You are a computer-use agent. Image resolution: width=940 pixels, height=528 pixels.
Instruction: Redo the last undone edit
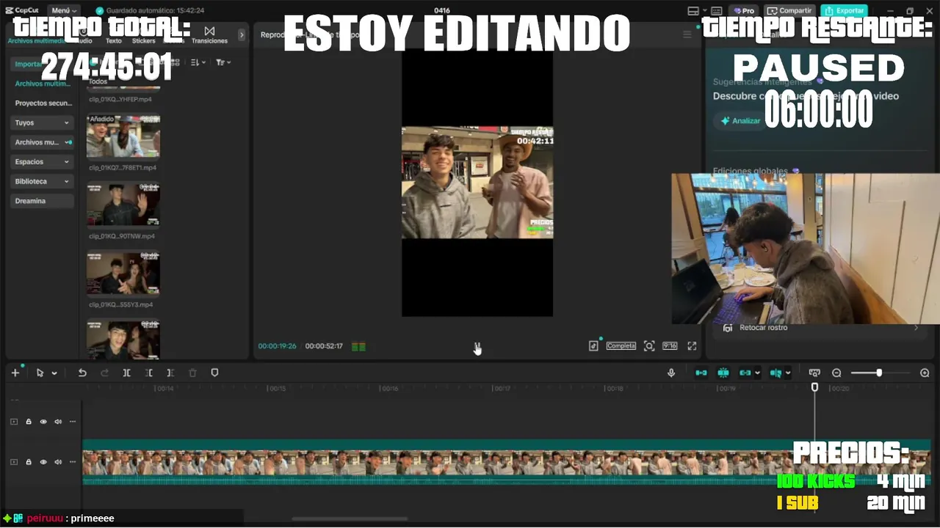point(104,373)
